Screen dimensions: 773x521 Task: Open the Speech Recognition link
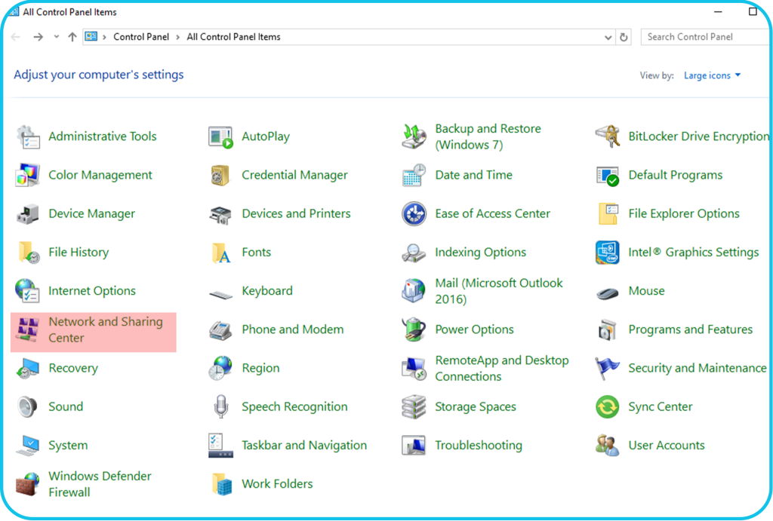pos(294,406)
